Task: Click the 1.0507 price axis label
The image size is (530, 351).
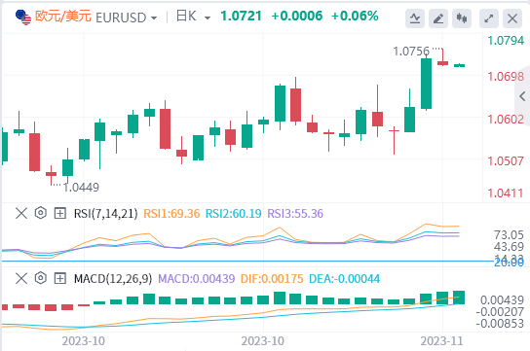Action: (506, 161)
